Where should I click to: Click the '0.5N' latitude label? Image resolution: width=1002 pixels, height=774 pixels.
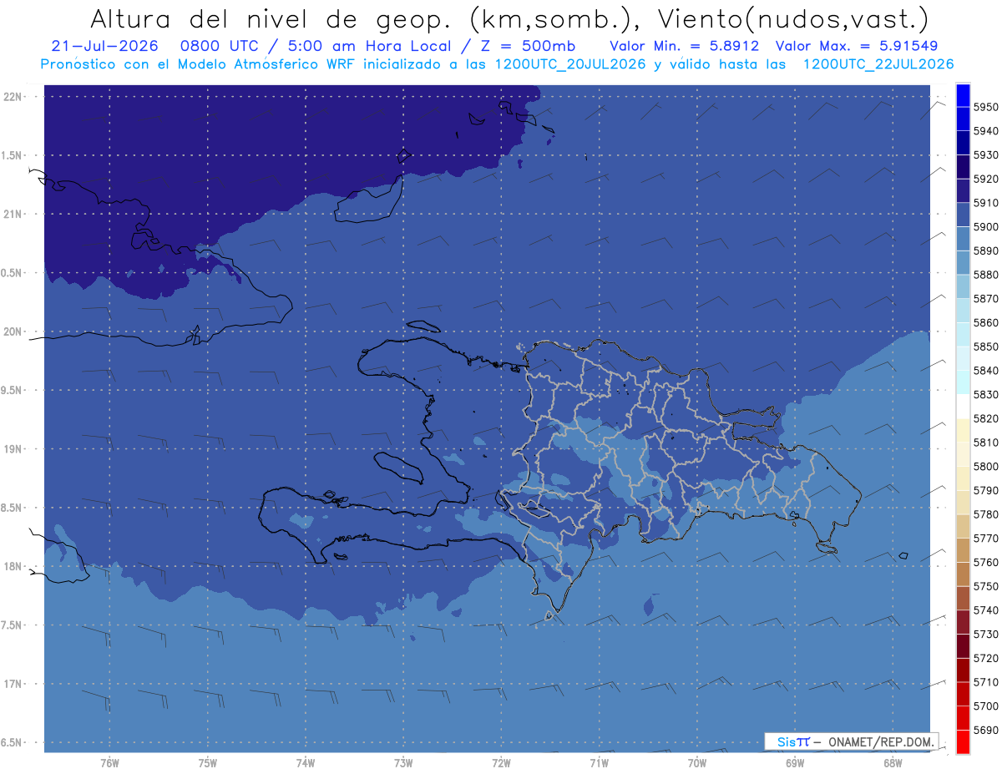coord(13,273)
